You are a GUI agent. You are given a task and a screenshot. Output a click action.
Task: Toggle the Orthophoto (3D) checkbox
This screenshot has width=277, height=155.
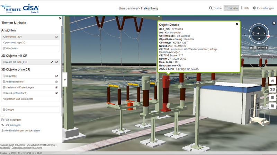click(x=56, y=36)
